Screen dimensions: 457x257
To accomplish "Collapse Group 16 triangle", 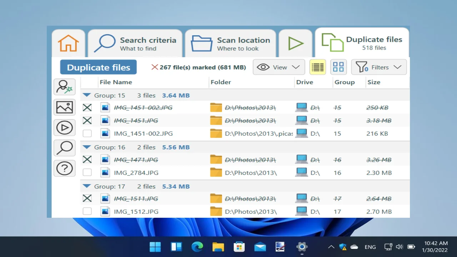I will pos(86,147).
